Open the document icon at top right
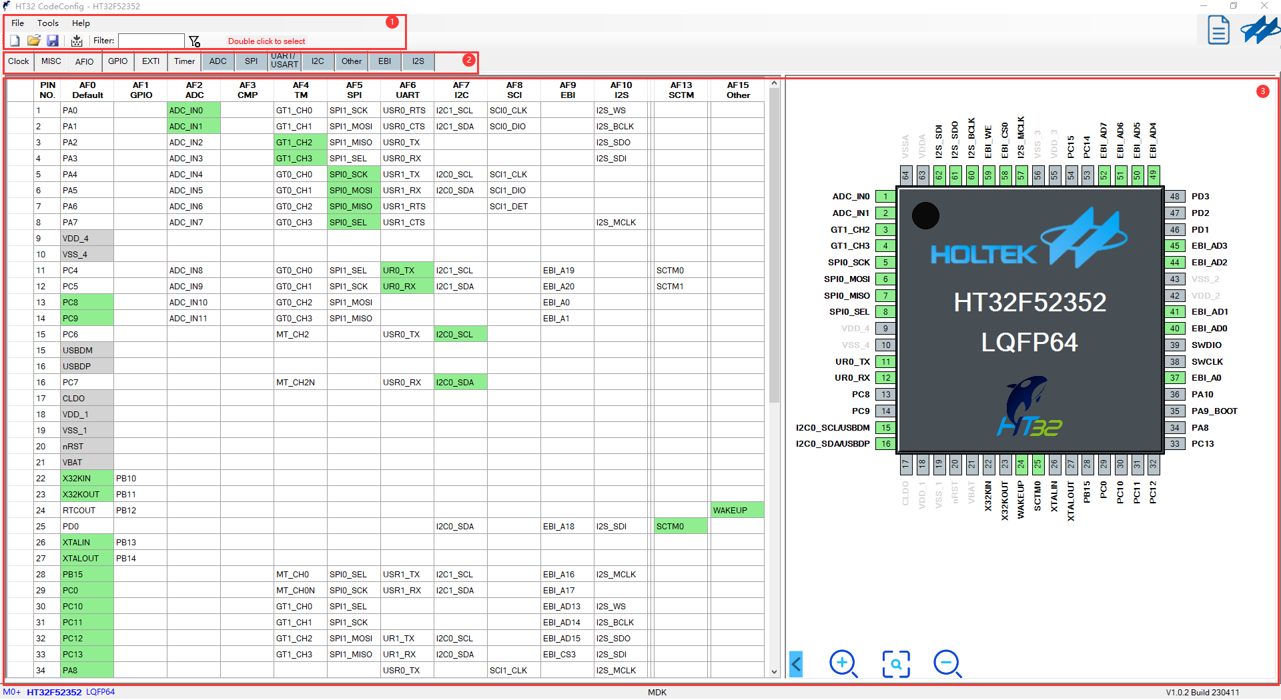1281x700 pixels. pyautogui.click(x=1218, y=30)
